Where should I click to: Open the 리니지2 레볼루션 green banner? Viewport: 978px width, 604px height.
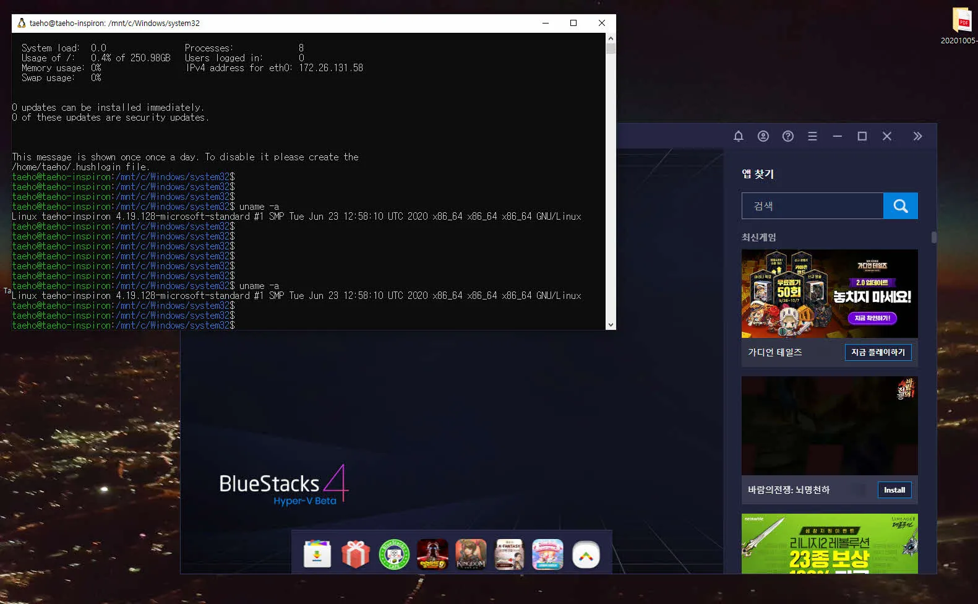829,543
